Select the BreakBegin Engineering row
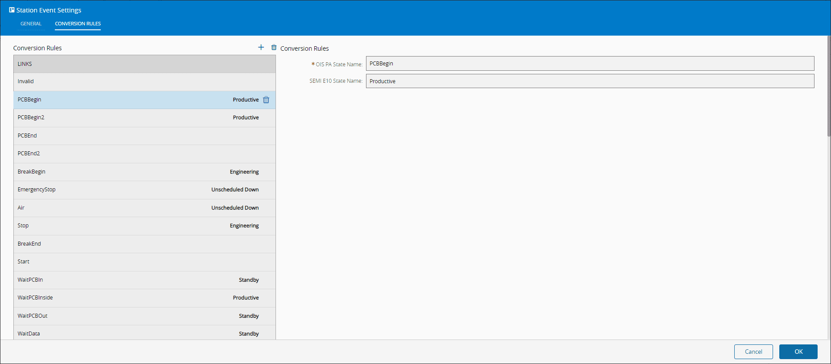The height and width of the screenshot is (364, 831). (144, 172)
